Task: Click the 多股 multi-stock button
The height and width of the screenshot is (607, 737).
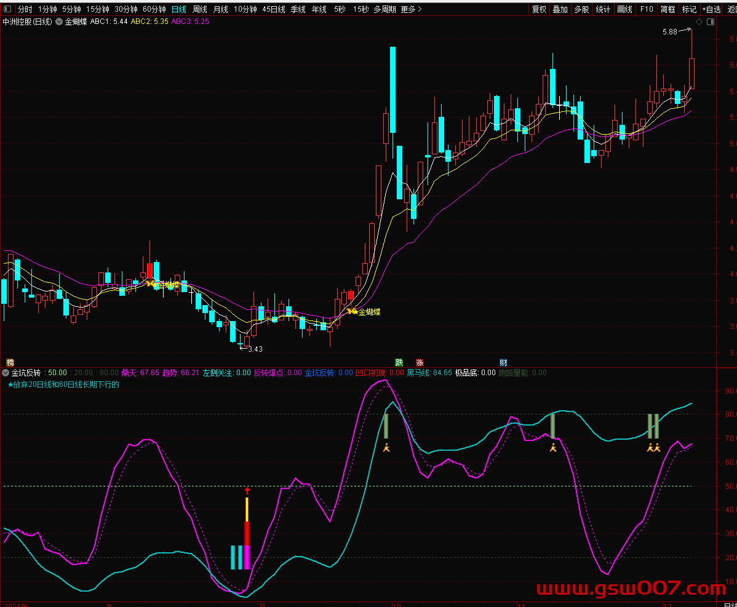Action: 581,9
